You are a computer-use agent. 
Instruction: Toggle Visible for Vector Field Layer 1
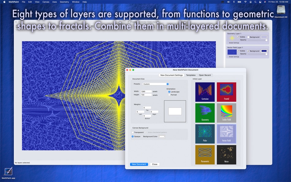point(238,51)
